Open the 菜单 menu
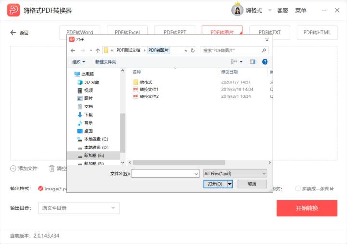347x244 pixels. coord(301,10)
